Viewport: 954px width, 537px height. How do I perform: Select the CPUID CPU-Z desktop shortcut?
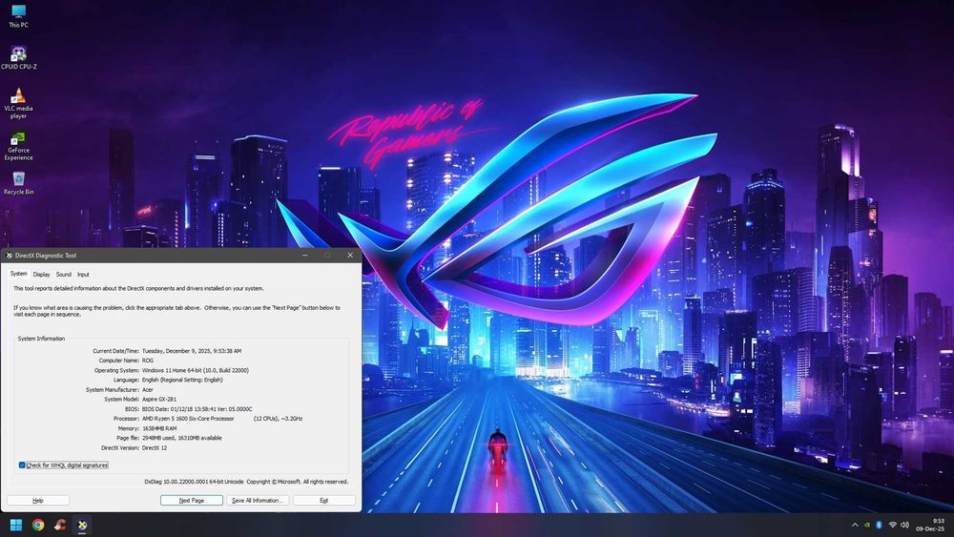(x=18, y=57)
